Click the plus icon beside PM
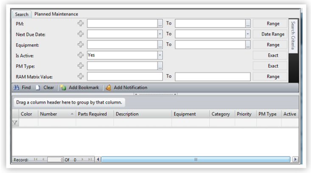This screenshot has height=173, width=311. pyautogui.click(x=81, y=24)
